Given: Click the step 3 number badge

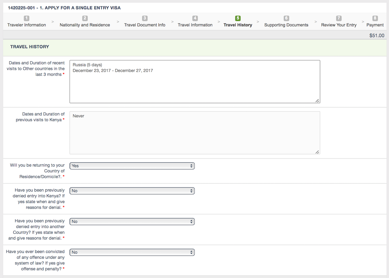Looking at the screenshot, I should click(145, 18).
